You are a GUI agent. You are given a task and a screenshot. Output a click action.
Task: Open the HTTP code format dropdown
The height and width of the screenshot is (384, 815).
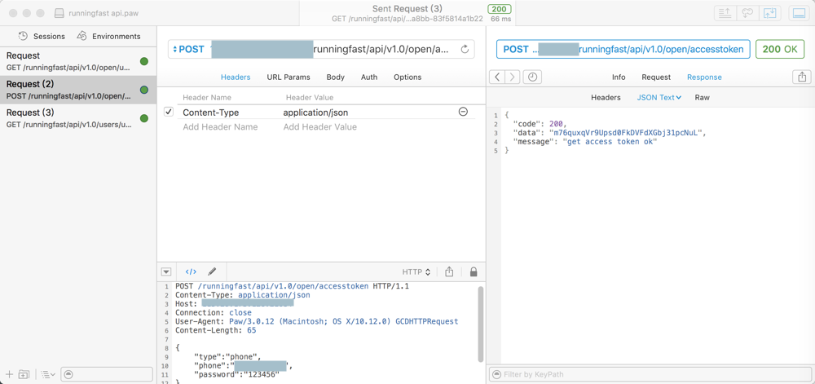click(x=416, y=271)
